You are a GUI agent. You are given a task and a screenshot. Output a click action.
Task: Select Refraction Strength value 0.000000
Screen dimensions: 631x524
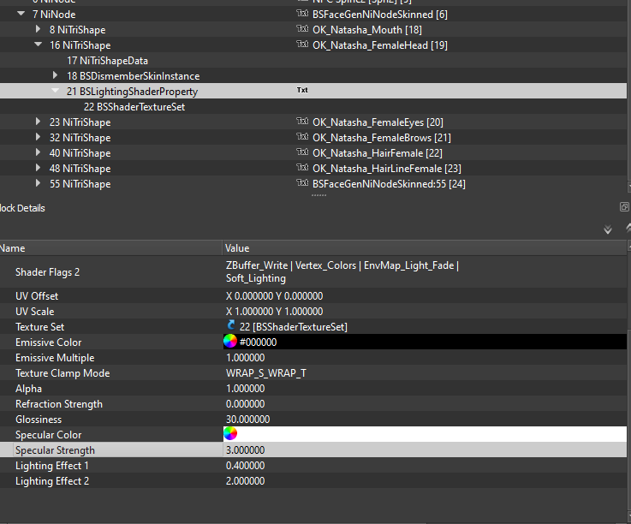pyautogui.click(x=245, y=403)
